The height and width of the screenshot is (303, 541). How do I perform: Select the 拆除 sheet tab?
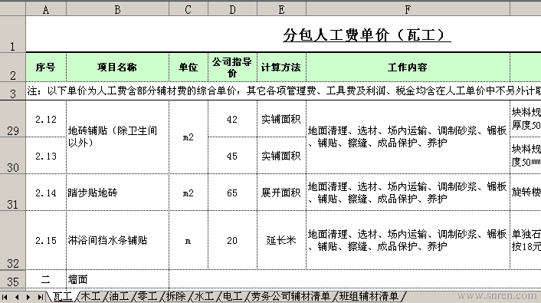click(175, 296)
